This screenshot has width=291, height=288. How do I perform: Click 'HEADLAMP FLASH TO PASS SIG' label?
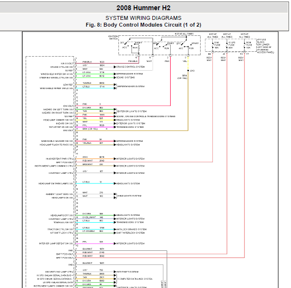pos(56,145)
